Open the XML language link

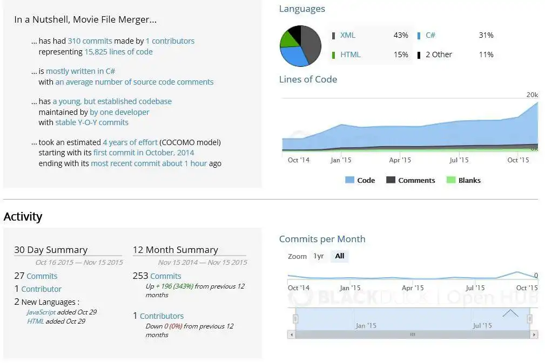coord(348,35)
